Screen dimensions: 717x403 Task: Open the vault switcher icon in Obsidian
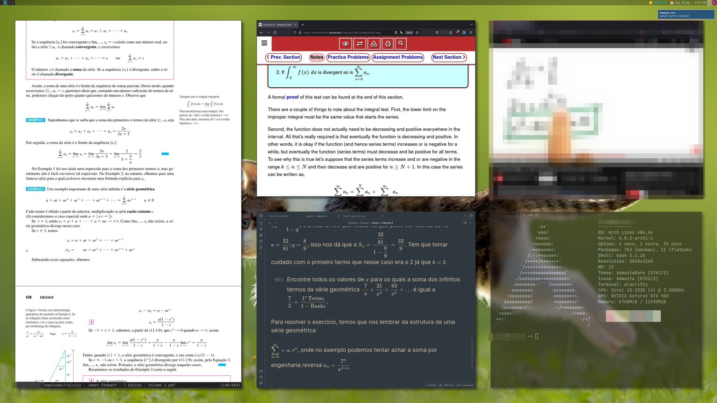click(x=261, y=371)
